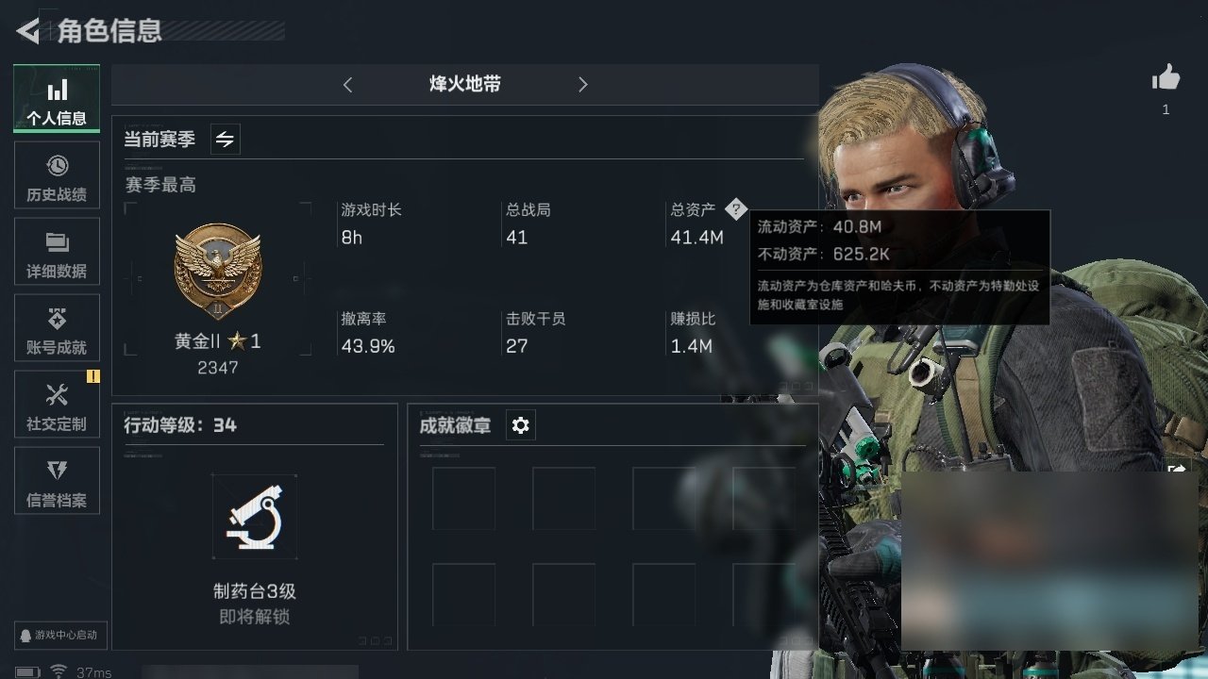Switch to next mode with right chevron

point(582,85)
